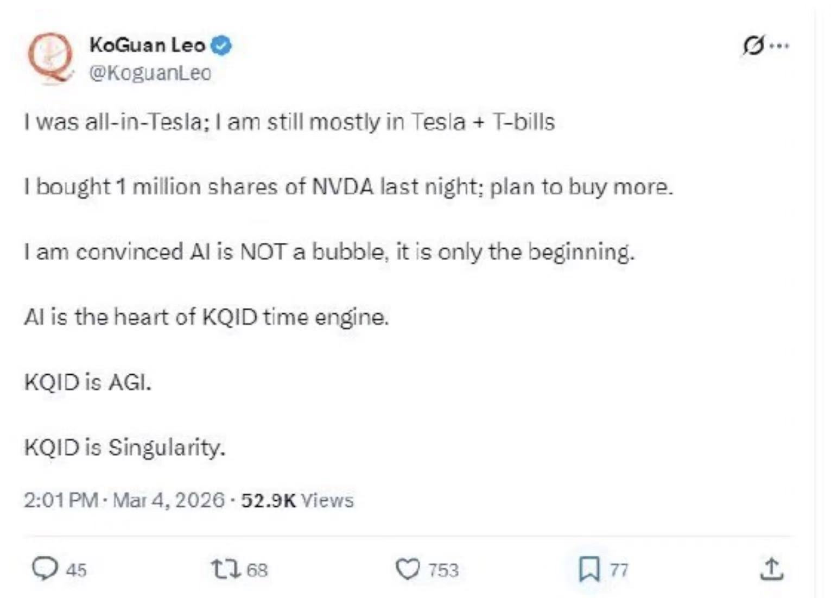Viewport: 831px width, 598px height.
Task: Like the tweet with the heart icon
Action: pos(407,569)
